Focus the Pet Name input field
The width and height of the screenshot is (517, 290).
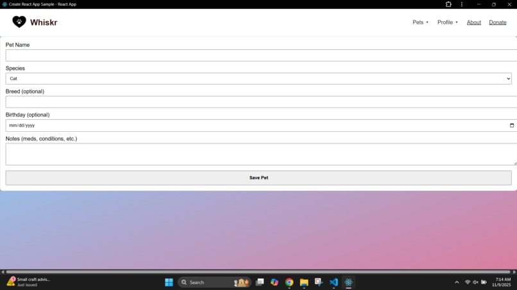click(261, 55)
